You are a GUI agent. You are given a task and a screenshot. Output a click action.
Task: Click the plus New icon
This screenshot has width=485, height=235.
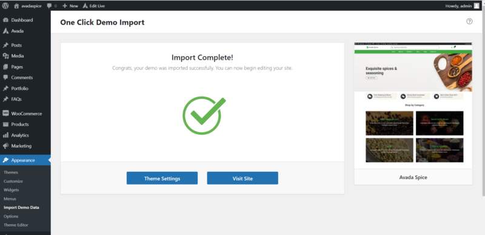pos(65,6)
